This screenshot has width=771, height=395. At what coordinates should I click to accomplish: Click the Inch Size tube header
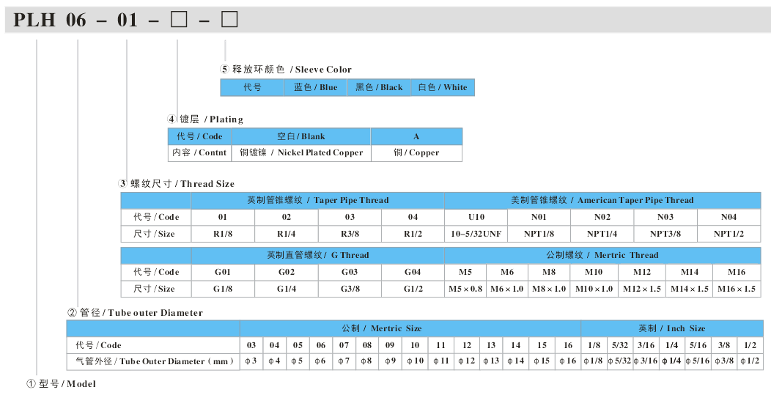(671, 328)
